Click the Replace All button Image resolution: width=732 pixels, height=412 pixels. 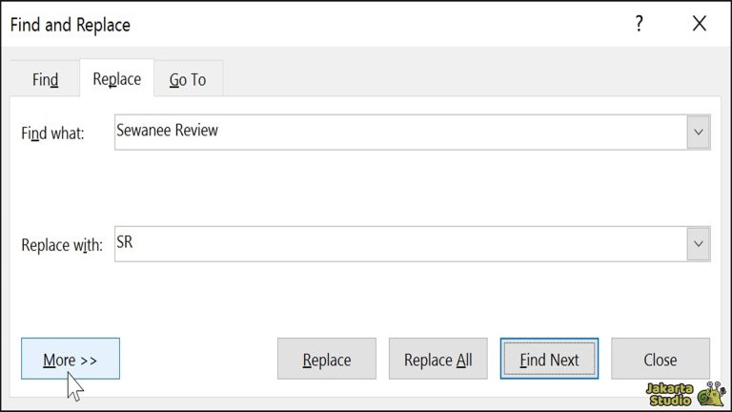coord(437,360)
